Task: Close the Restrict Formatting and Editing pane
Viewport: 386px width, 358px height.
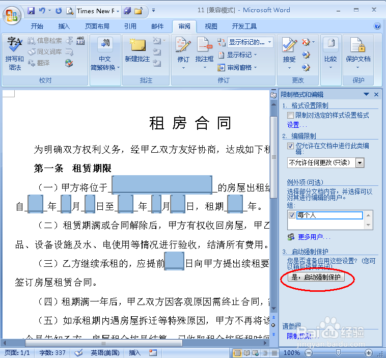Action: 376,94
